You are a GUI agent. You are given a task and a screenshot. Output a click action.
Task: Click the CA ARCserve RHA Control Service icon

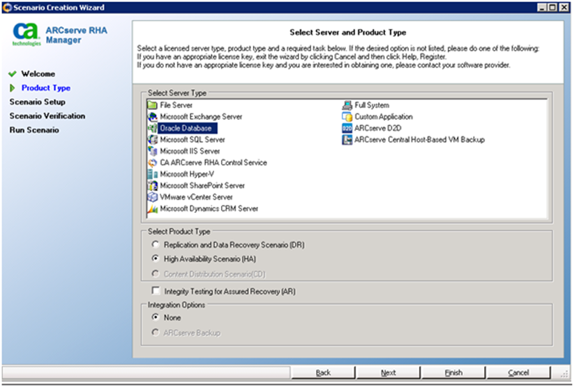click(152, 163)
